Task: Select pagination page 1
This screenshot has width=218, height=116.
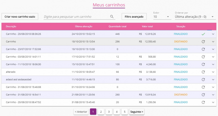Action: 93,112
